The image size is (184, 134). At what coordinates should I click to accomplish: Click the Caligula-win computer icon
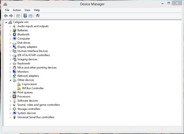tap(10, 22)
